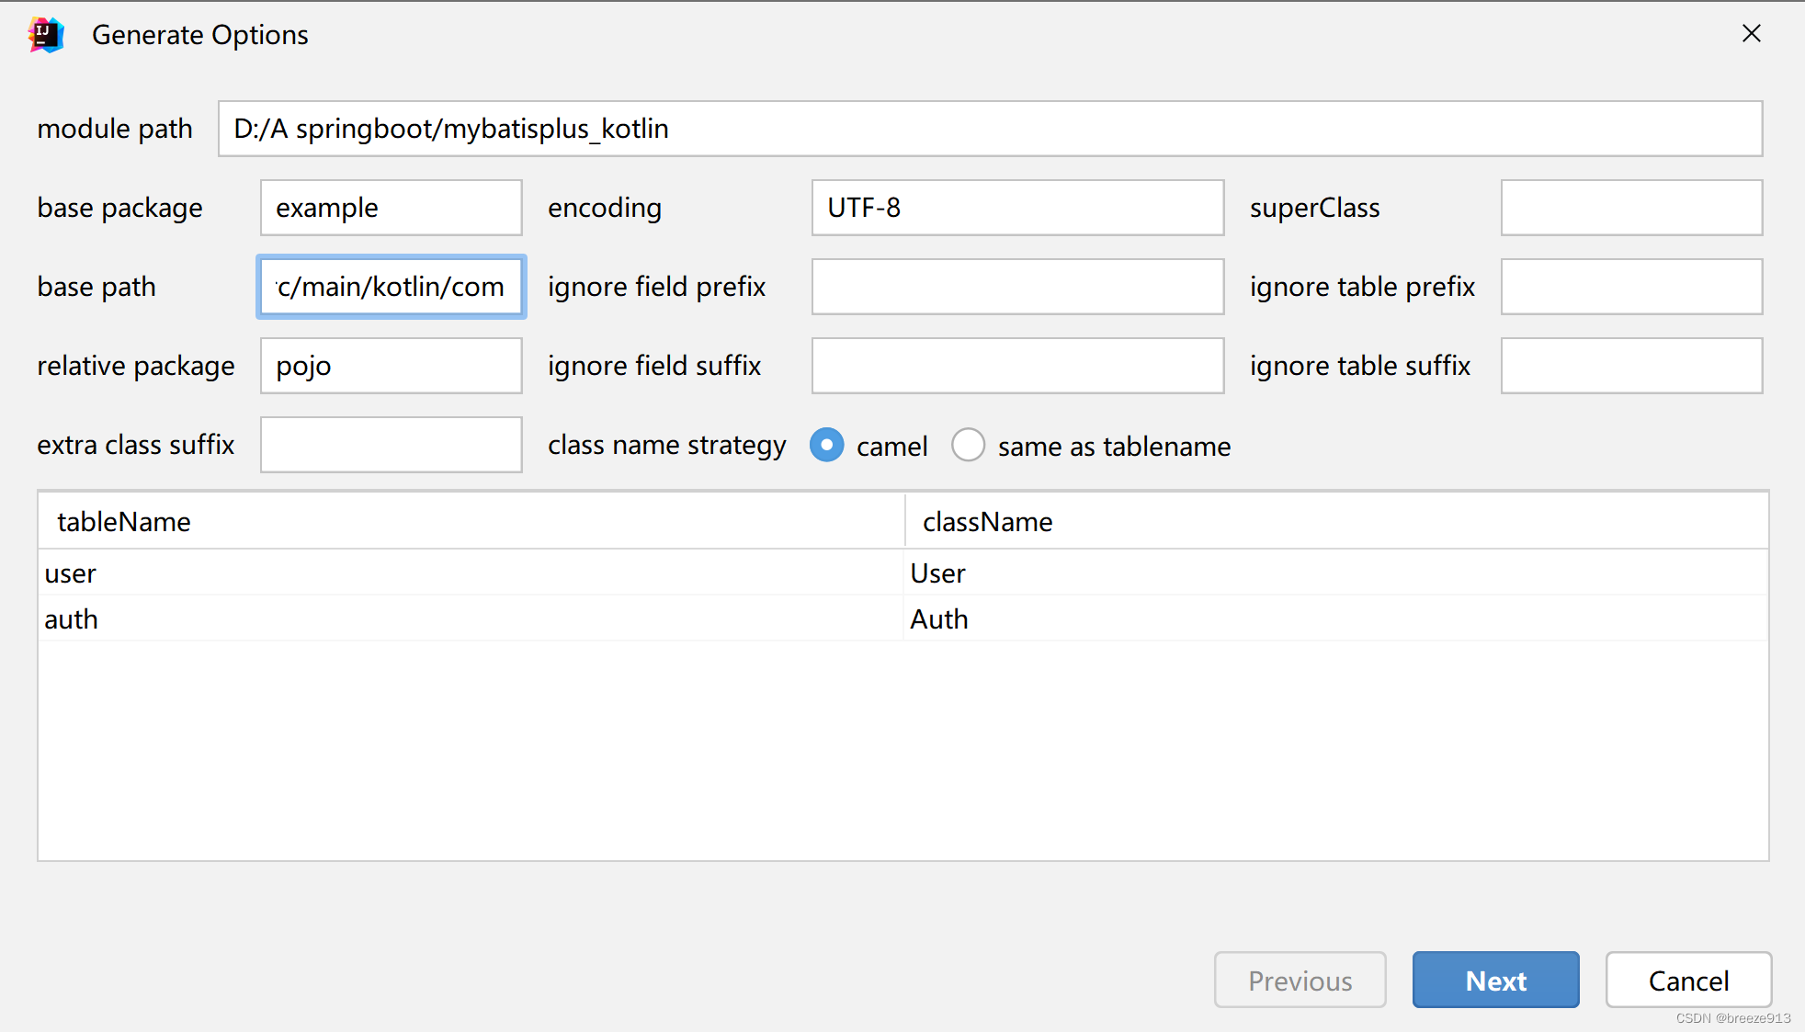Click the Next button
Screen dimensions: 1805x1032
(x=1495, y=980)
